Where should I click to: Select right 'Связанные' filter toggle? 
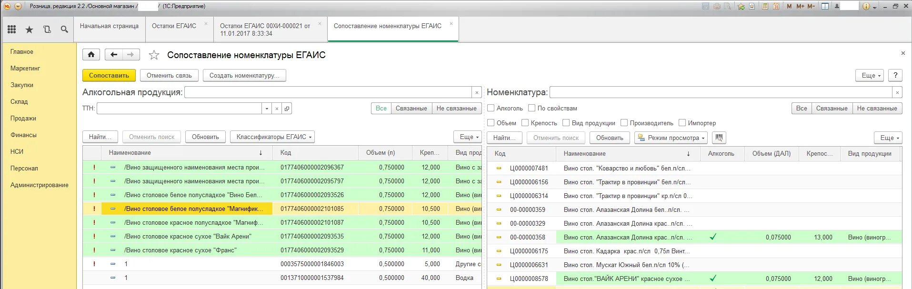coord(832,108)
